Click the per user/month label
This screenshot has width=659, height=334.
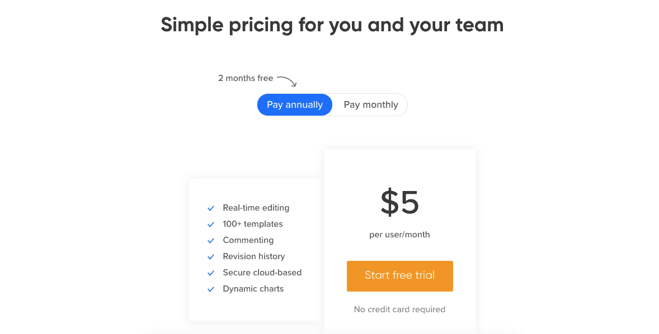click(399, 235)
